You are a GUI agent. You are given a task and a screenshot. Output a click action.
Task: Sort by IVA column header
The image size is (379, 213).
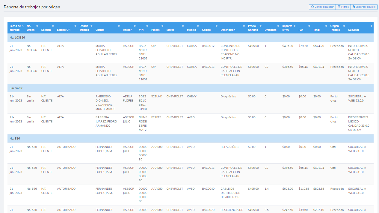(x=304, y=28)
